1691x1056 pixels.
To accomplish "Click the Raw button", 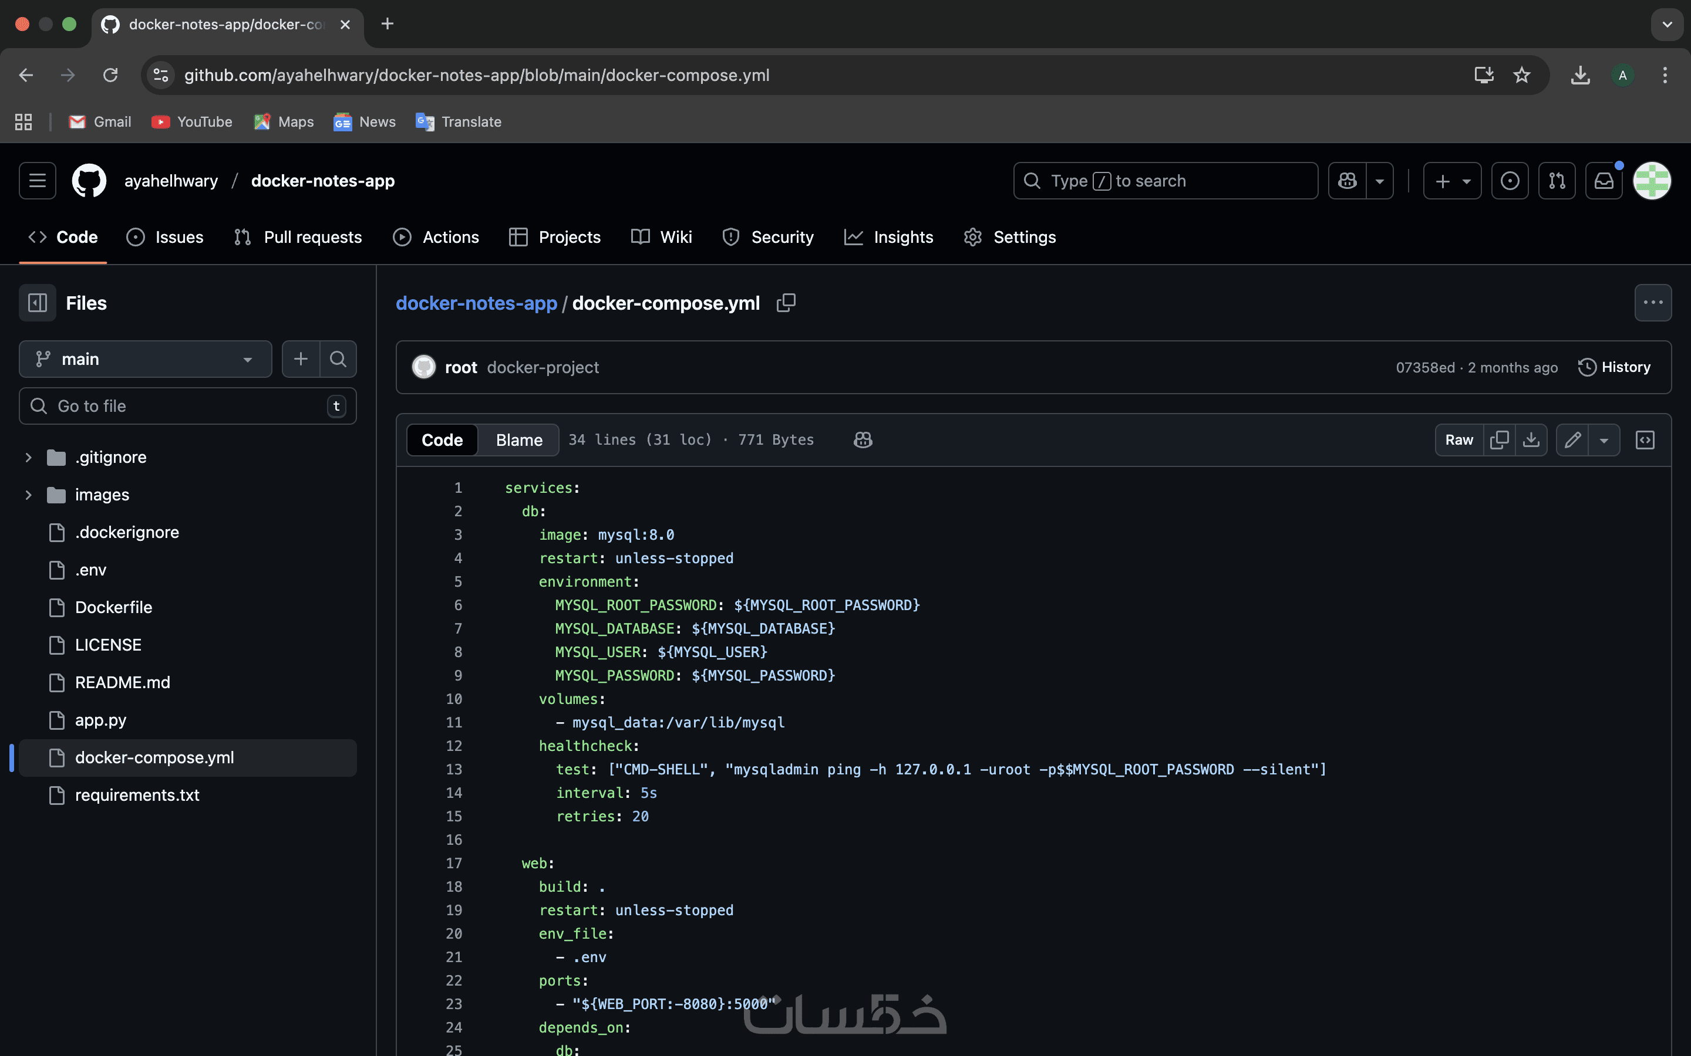I will (x=1458, y=440).
